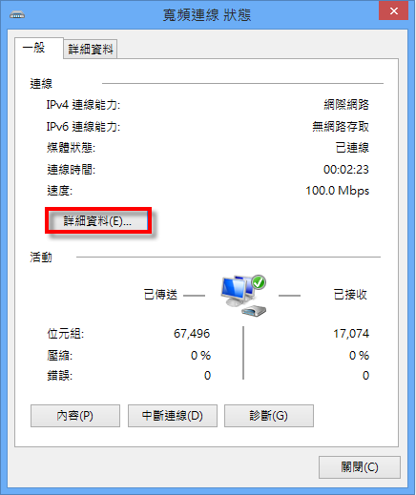Click the green checkmark badge on network icon
416x495 pixels.
259,282
